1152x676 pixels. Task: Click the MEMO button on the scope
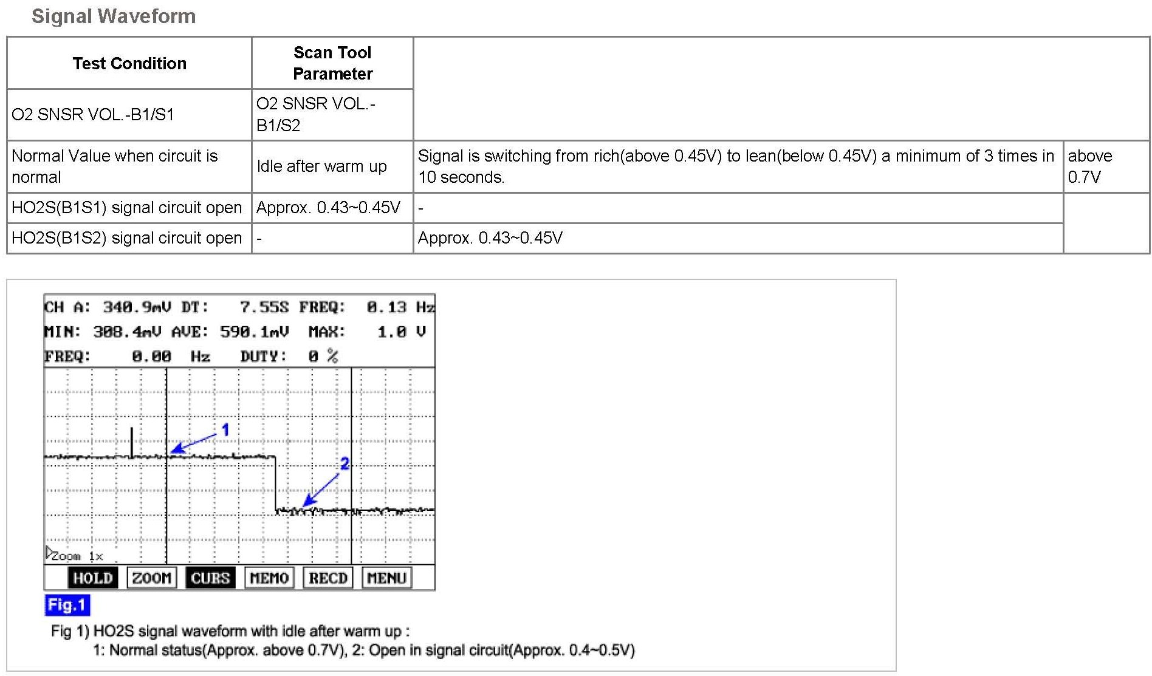[x=269, y=578]
